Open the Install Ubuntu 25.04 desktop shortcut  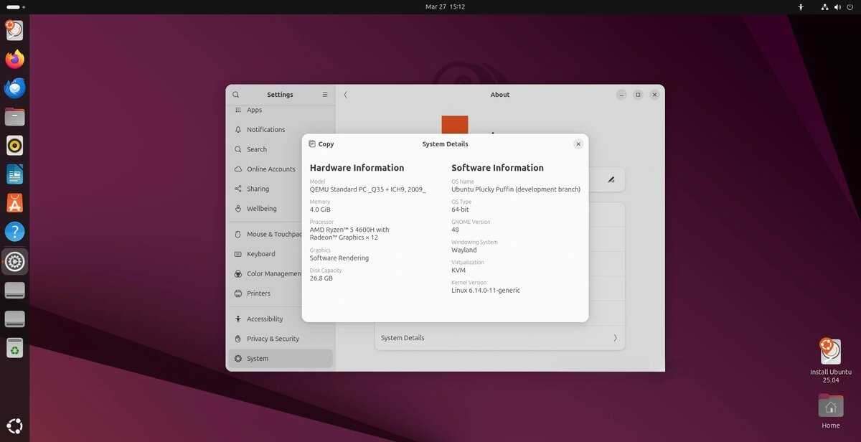[830, 352]
